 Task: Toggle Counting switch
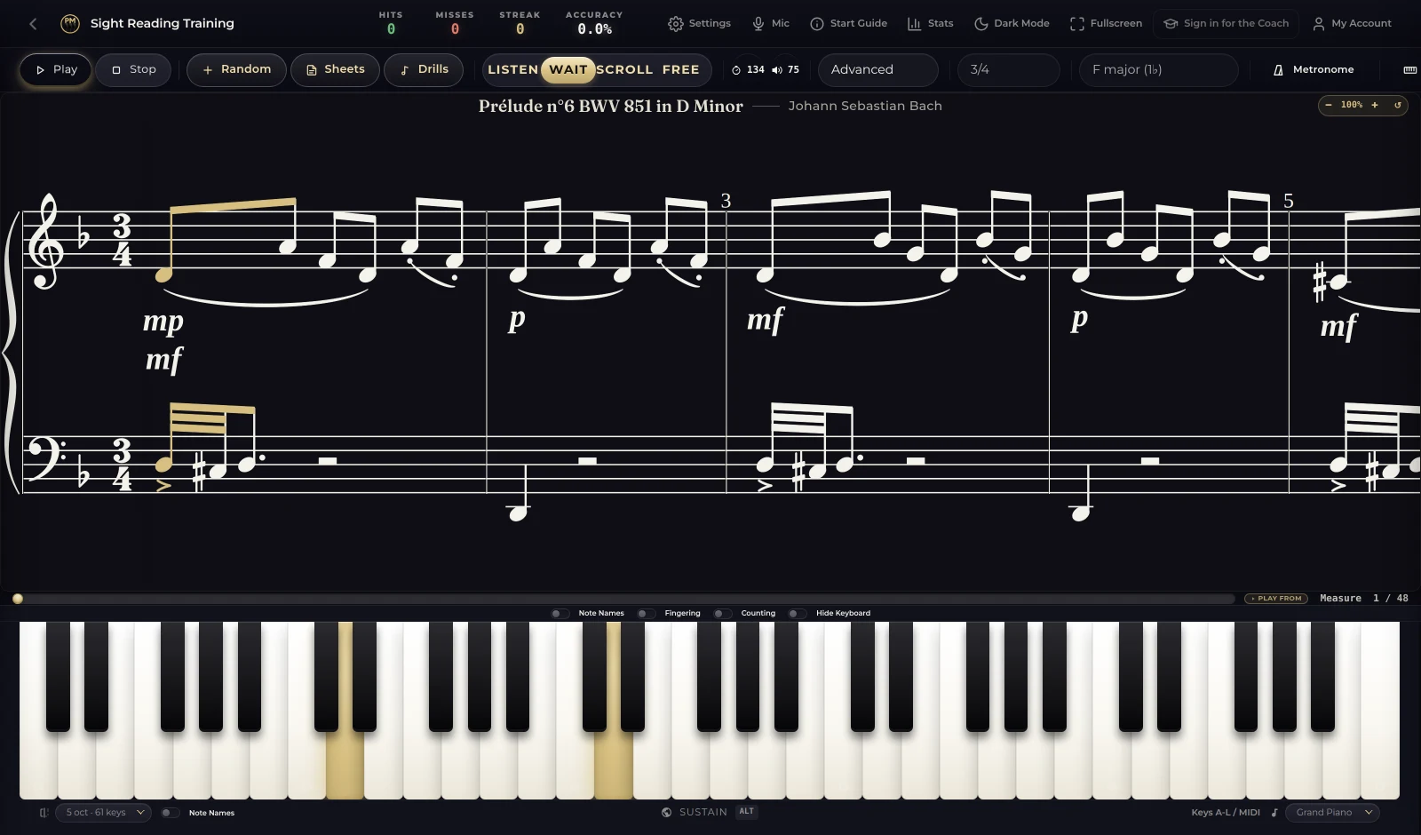pos(722,614)
